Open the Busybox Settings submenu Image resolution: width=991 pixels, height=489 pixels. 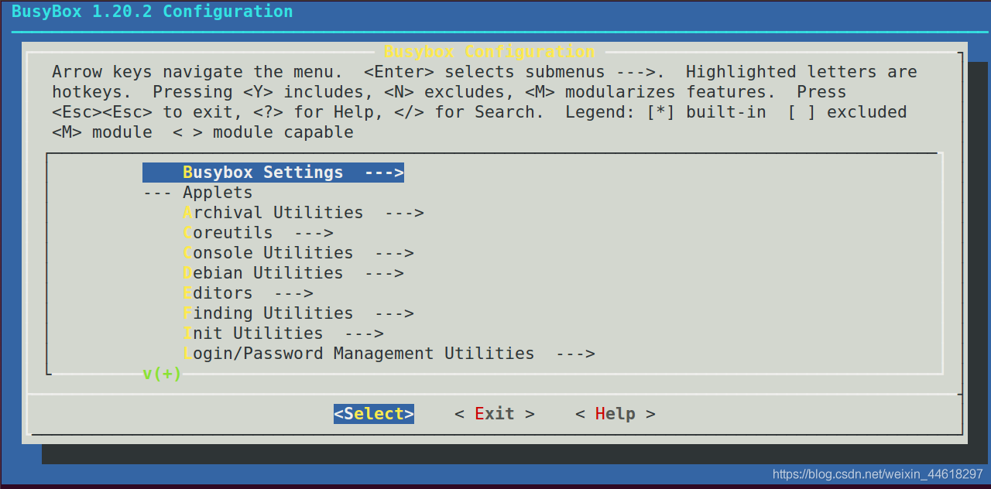click(x=273, y=172)
